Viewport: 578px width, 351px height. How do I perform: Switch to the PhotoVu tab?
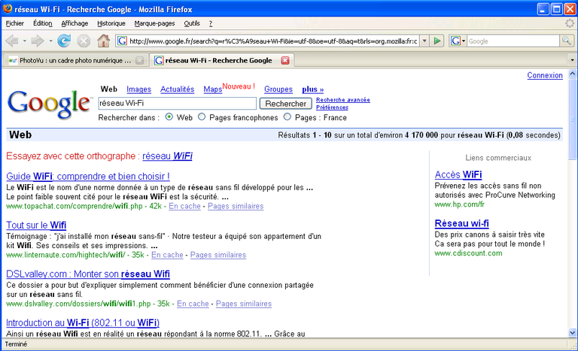[75, 60]
